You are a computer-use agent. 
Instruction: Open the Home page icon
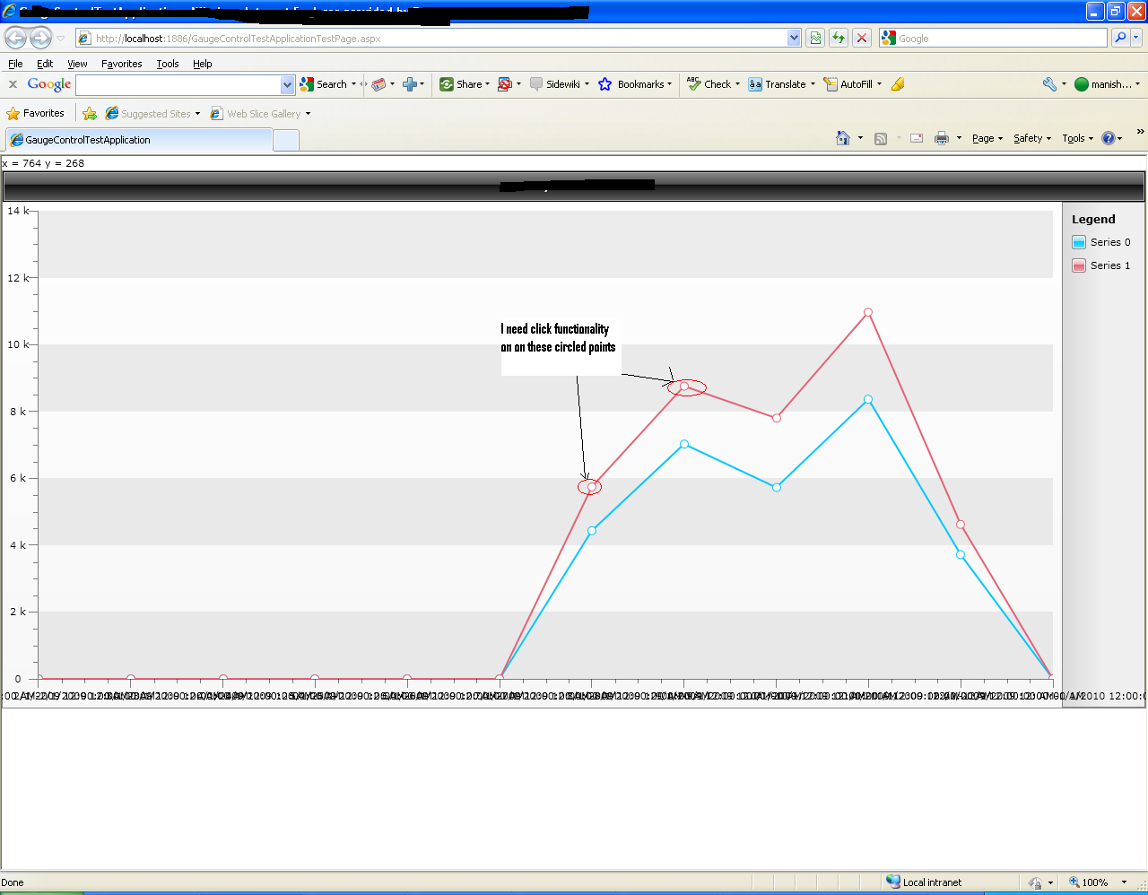(x=842, y=138)
